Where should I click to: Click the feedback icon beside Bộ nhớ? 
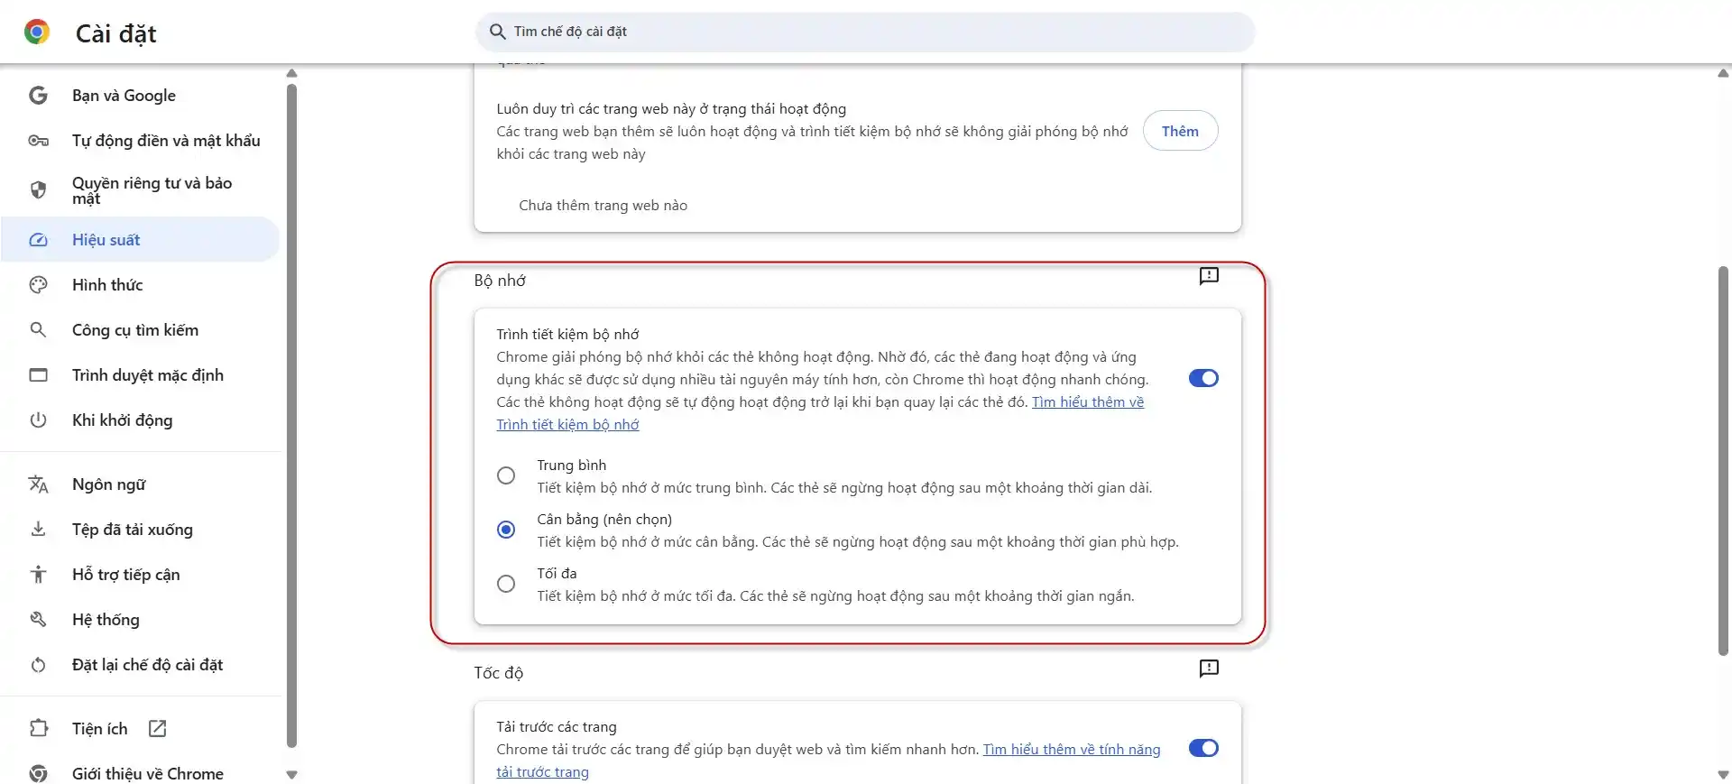pyautogui.click(x=1209, y=276)
